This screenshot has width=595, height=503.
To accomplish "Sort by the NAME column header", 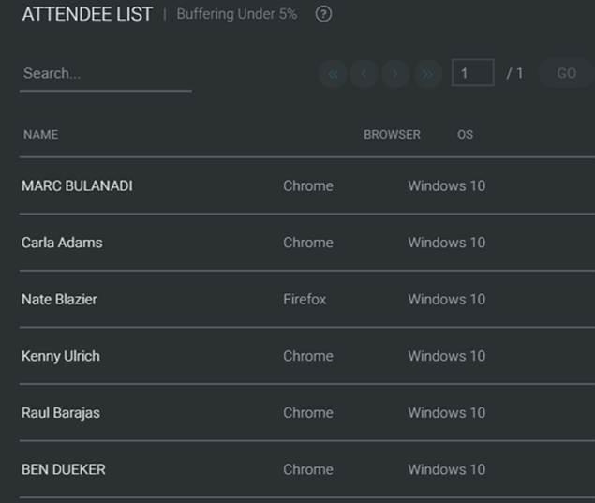I will [x=40, y=135].
